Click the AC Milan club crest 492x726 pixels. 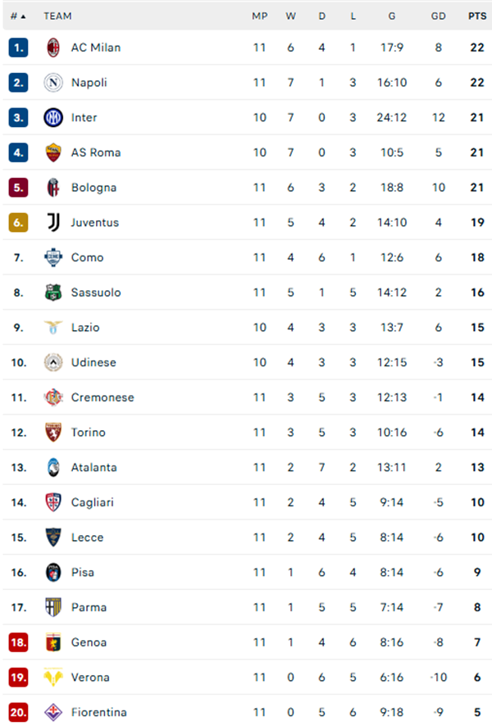52,48
